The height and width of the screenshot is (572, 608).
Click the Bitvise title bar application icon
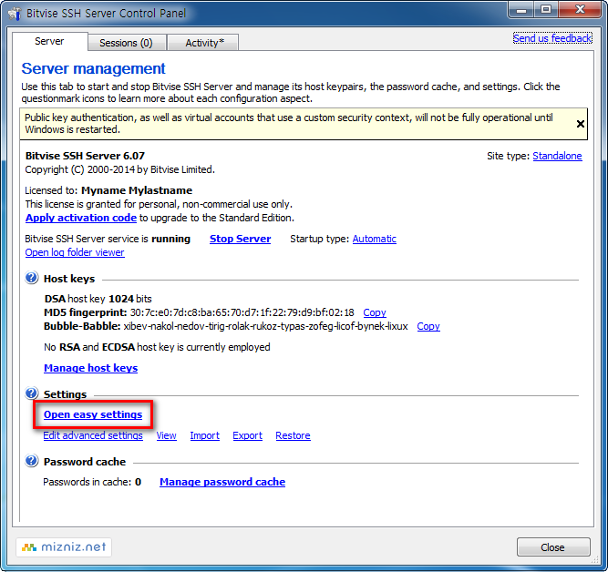(x=15, y=13)
